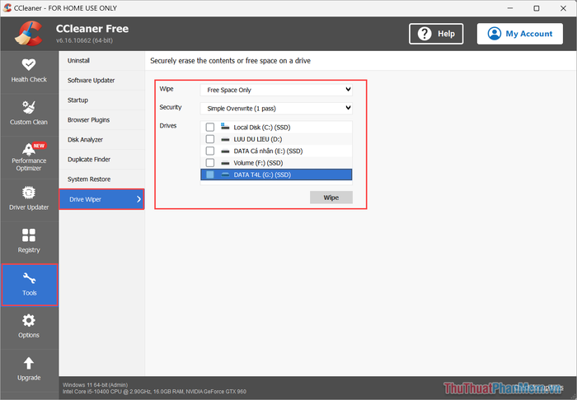Select the DATA T4L (G:) (SSD) label

(x=262, y=174)
